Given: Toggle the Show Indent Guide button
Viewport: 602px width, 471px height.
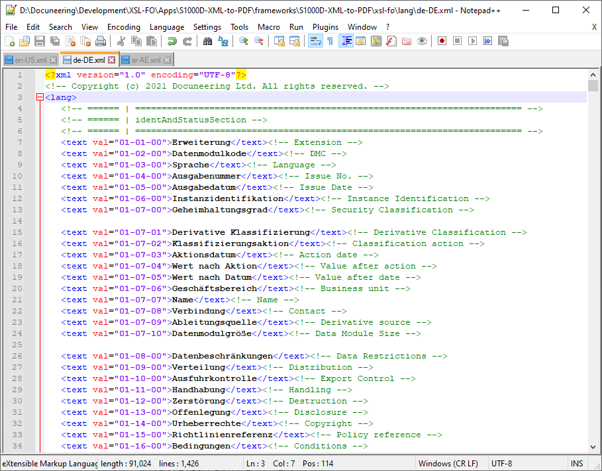Looking at the screenshot, I should tap(346, 41).
